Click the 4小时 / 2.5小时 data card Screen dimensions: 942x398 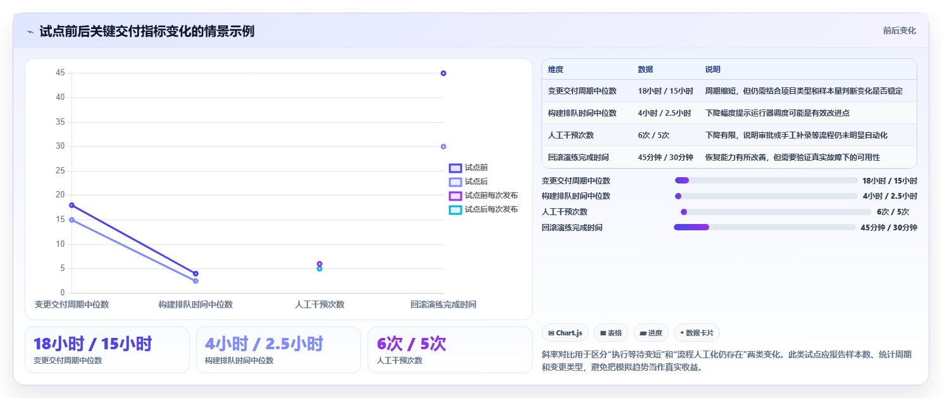click(278, 350)
